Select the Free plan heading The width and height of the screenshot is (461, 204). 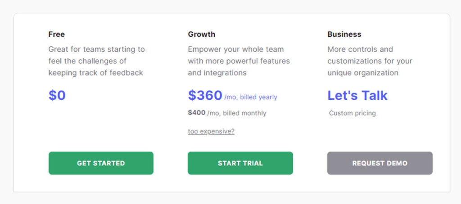click(56, 34)
